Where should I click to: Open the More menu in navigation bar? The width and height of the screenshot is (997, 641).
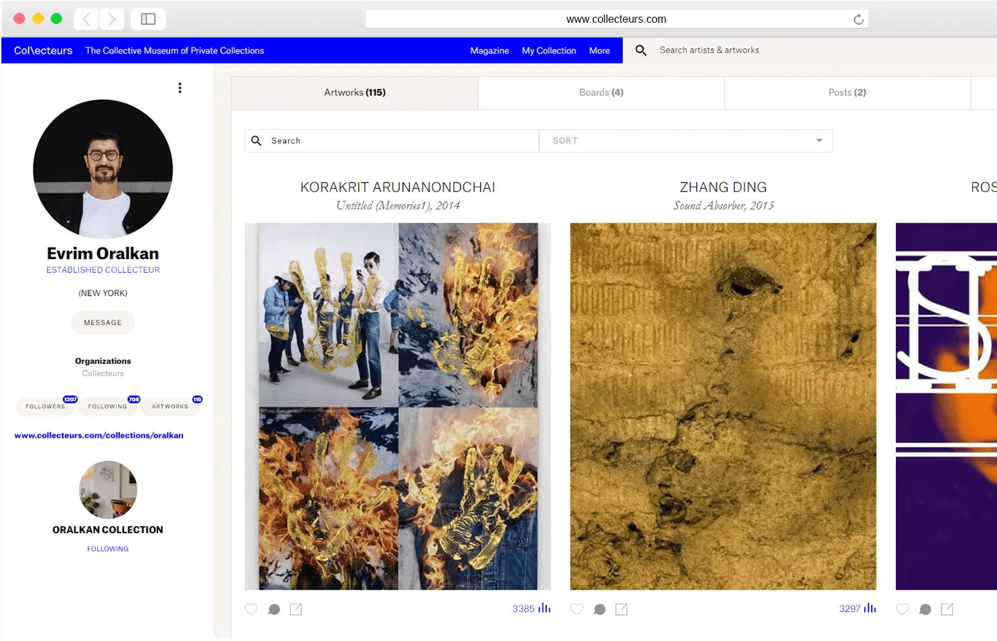point(599,50)
